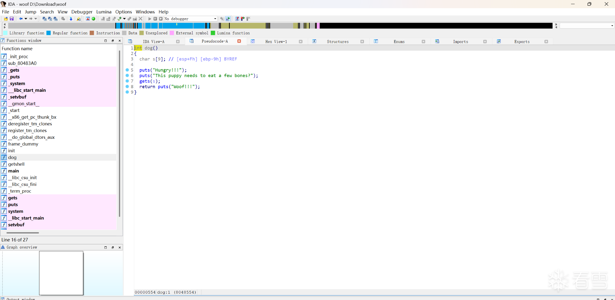The image size is (615, 300).
Task: Open the Jump menu
Action: point(30,12)
